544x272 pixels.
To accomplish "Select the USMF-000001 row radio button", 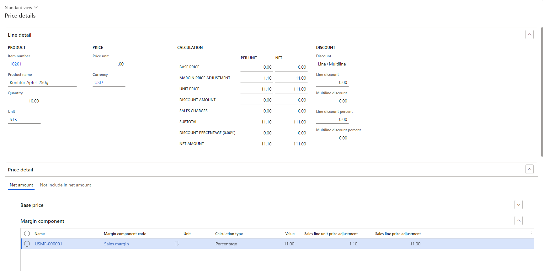I will [x=27, y=244].
